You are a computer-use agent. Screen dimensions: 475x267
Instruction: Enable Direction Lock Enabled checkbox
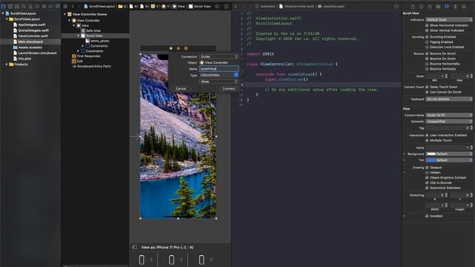(427, 47)
